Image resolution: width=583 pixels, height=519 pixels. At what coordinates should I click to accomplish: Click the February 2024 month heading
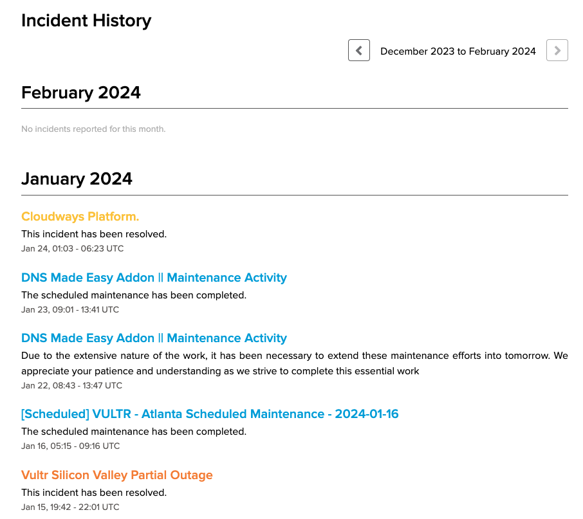(x=81, y=93)
